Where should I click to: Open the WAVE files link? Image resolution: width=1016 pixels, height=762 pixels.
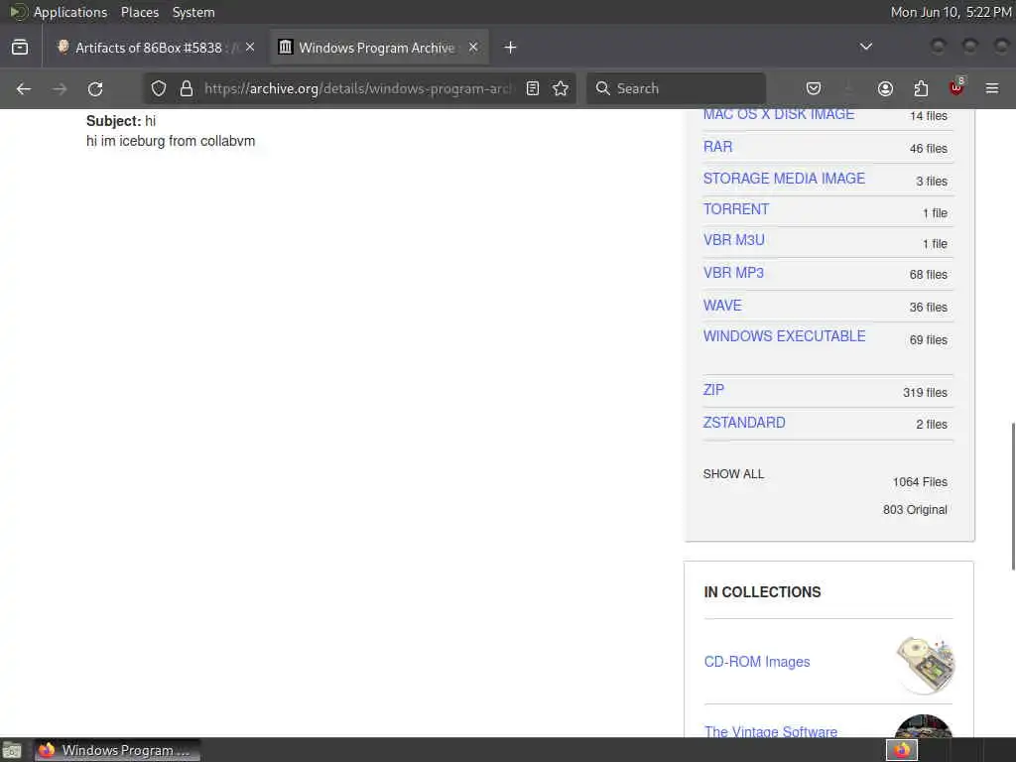pyautogui.click(x=722, y=306)
